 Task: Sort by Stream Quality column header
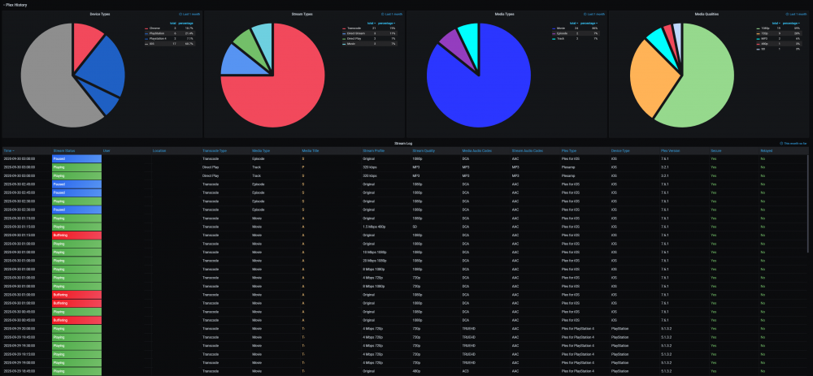pos(423,151)
